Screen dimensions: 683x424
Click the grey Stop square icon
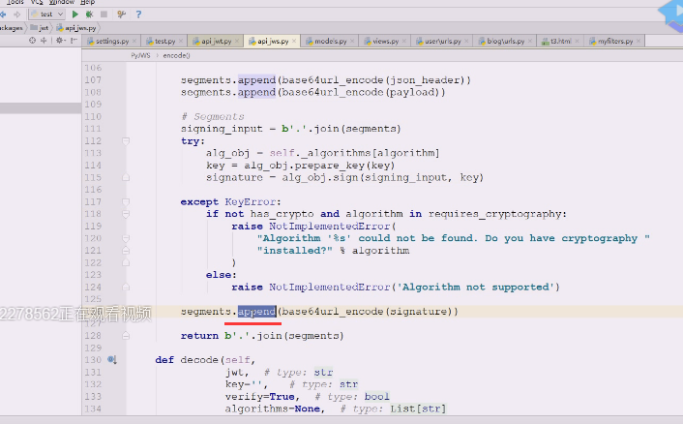click(x=104, y=15)
